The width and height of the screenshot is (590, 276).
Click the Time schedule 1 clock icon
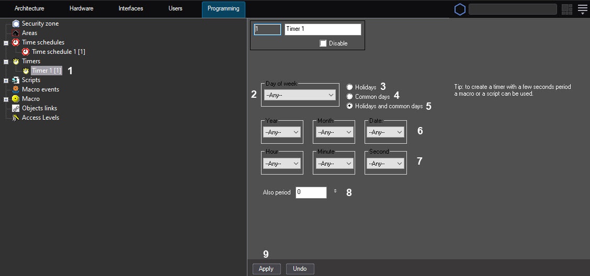(x=26, y=52)
